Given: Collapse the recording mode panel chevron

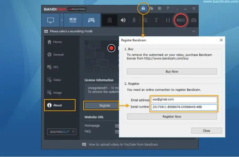Looking at the screenshot, I should [x=194, y=31].
